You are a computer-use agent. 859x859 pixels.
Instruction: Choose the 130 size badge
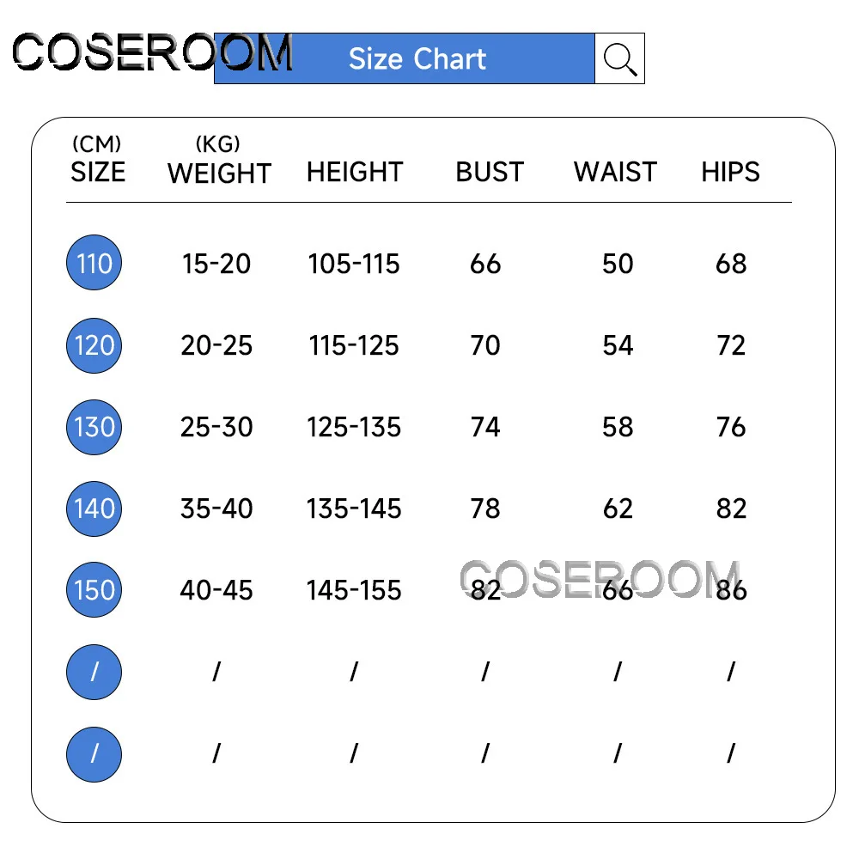point(94,427)
